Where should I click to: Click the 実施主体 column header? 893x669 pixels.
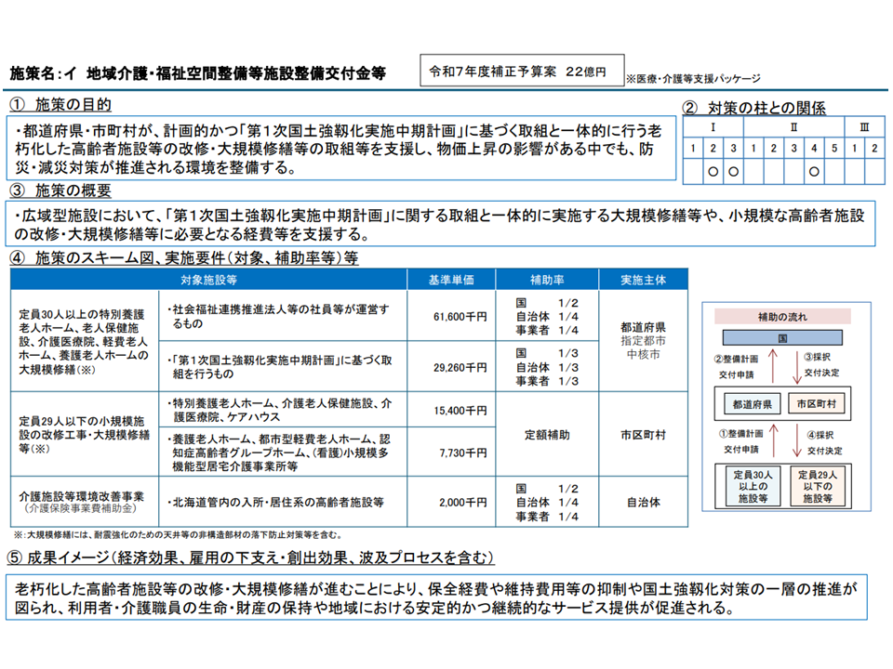(x=644, y=279)
